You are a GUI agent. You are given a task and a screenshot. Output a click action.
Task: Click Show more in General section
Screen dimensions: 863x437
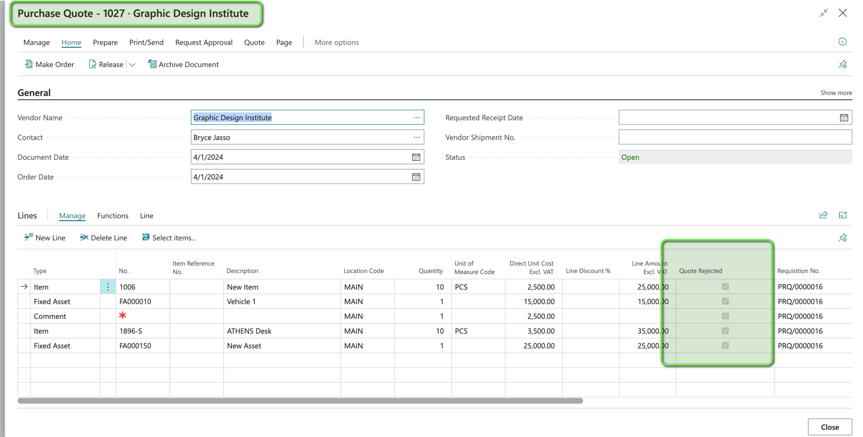tap(836, 93)
